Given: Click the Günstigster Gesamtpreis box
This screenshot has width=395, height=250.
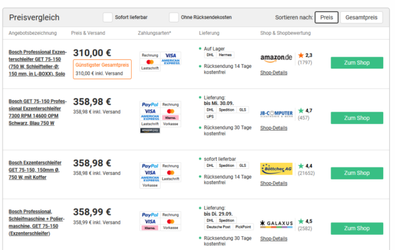Looking at the screenshot, I should [x=102, y=69].
